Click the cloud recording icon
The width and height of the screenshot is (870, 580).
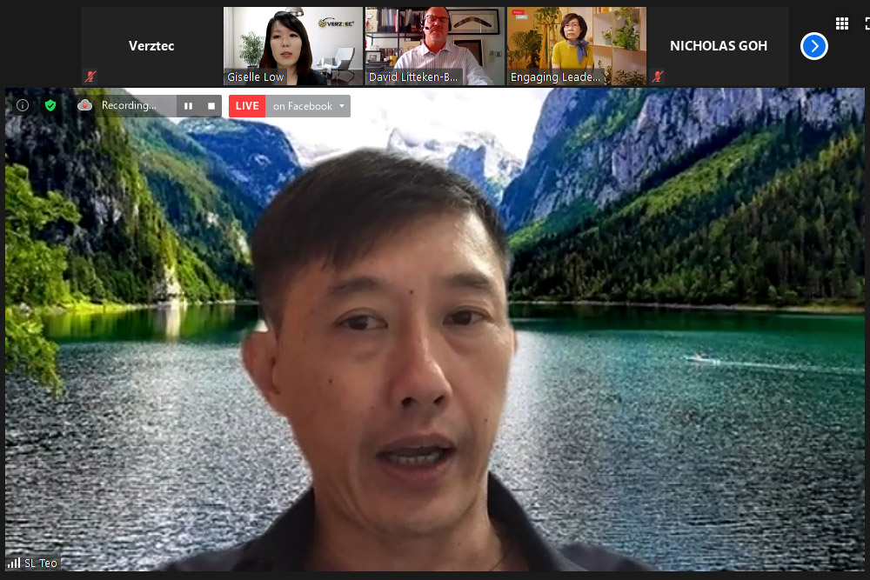click(x=84, y=105)
